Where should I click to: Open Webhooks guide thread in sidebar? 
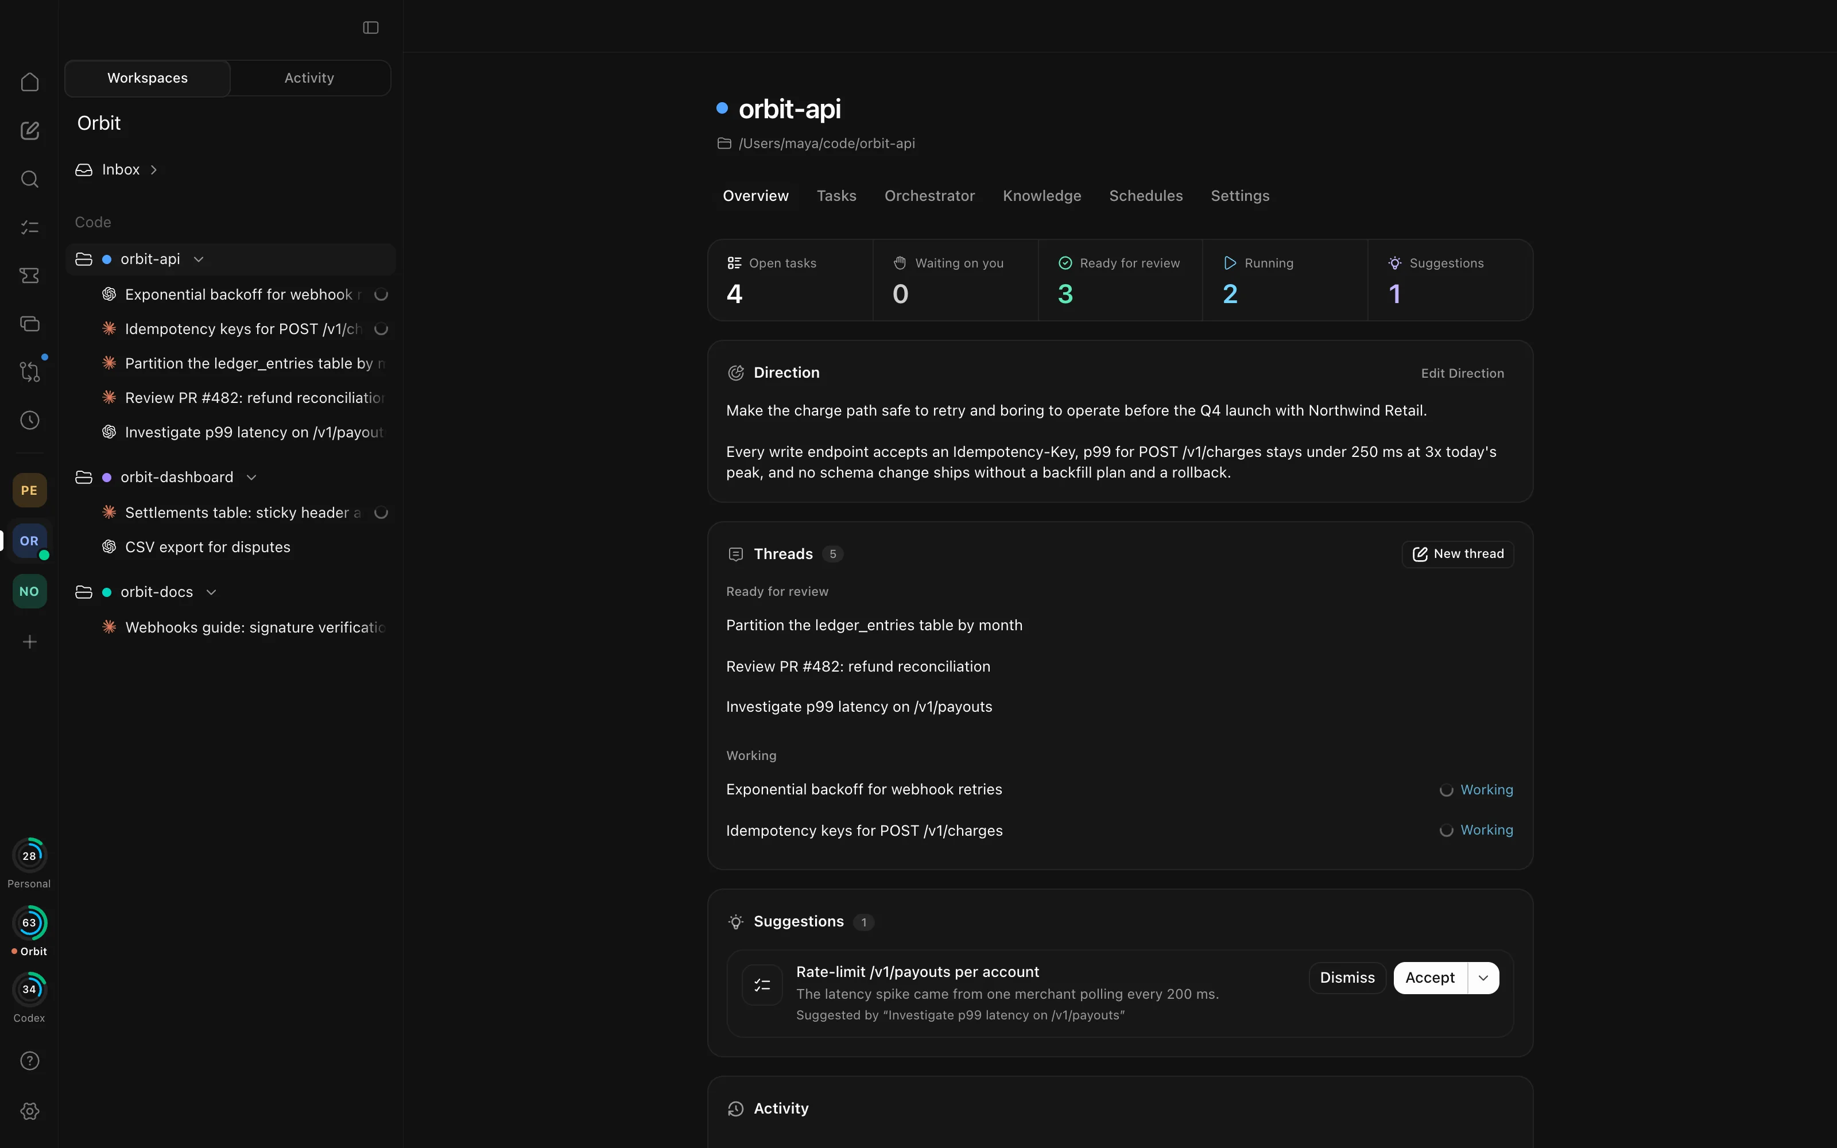click(x=231, y=628)
